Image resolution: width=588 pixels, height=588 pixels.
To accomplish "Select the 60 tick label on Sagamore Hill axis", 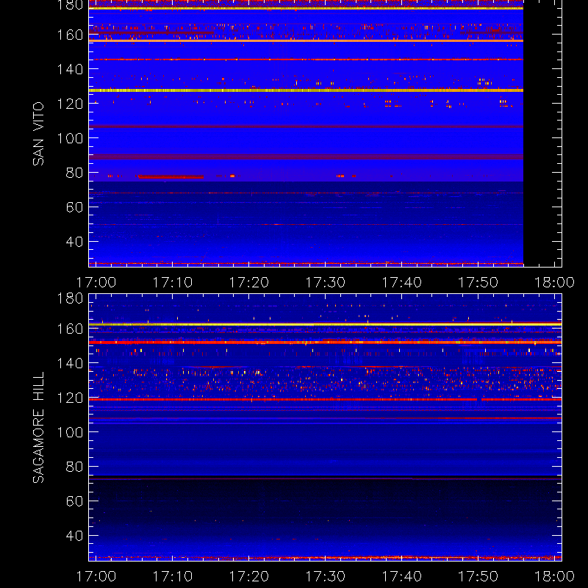I will [x=74, y=501].
